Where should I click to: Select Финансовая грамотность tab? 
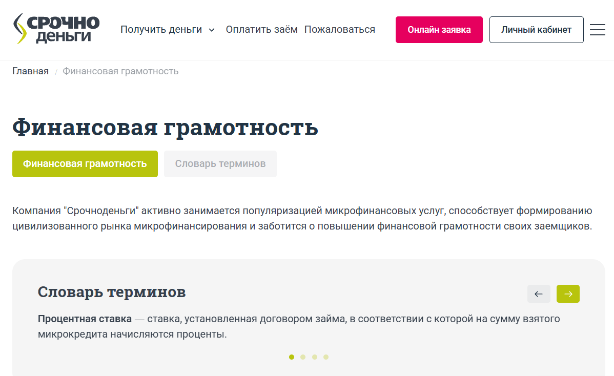click(x=85, y=164)
